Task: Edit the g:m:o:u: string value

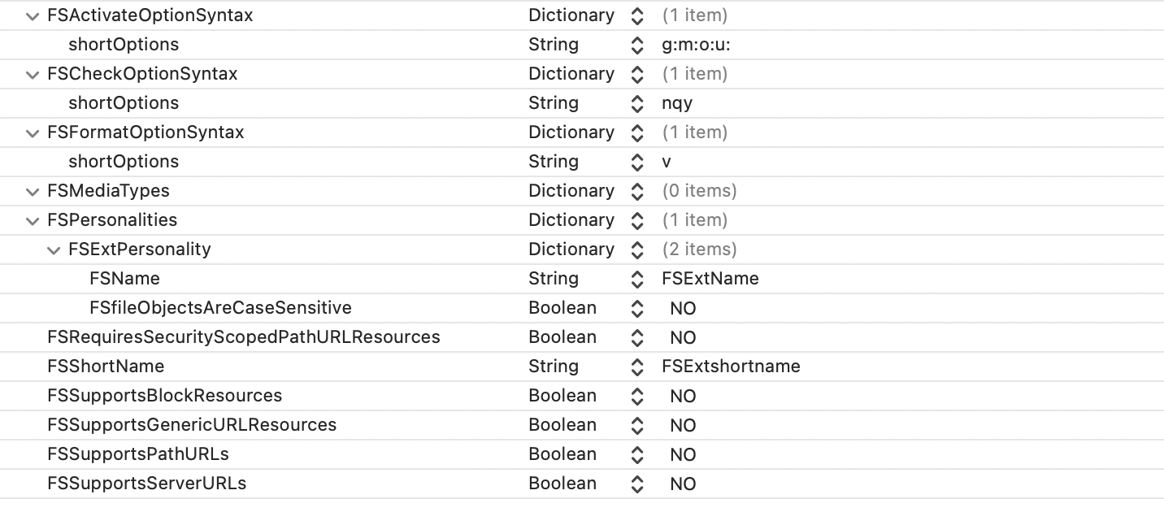Action: coord(696,46)
